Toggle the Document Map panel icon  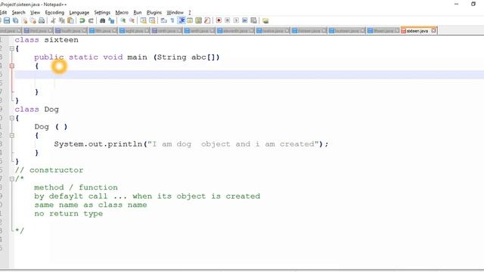tap(198, 20)
